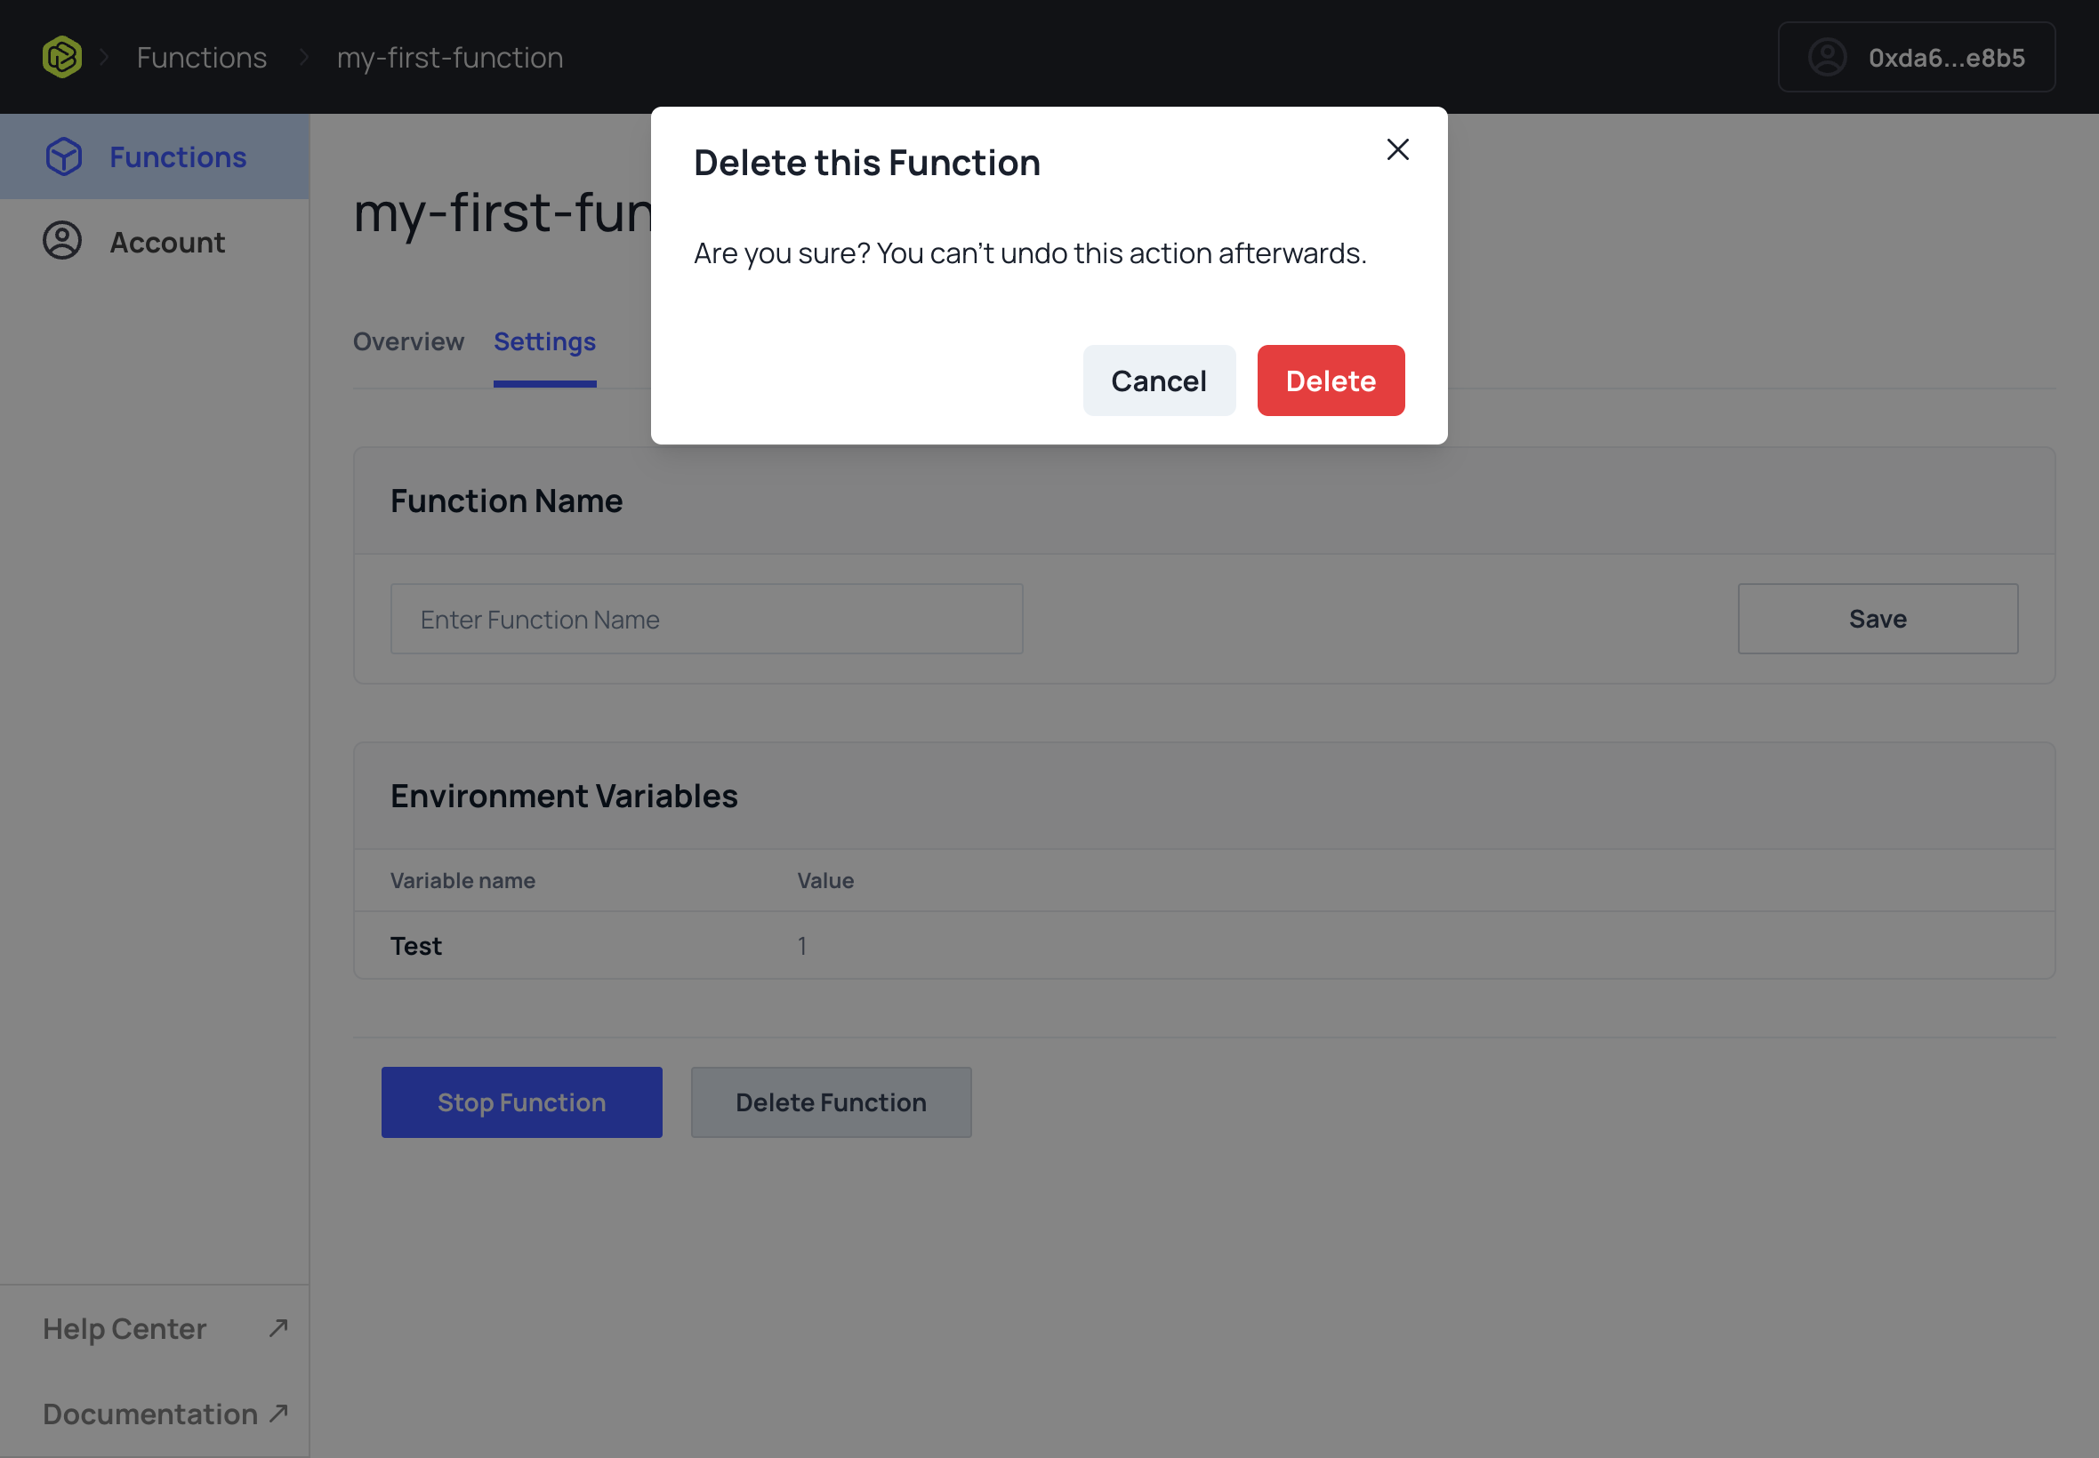Click the Help Center external arrow icon
The height and width of the screenshot is (1458, 2099).
click(278, 1327)
